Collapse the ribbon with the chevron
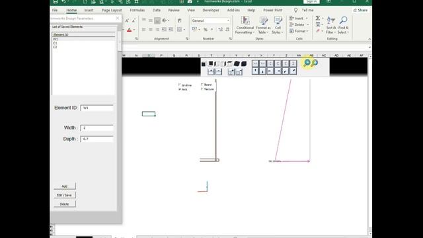Screen dimensions: 423x238 click(369, 39)
